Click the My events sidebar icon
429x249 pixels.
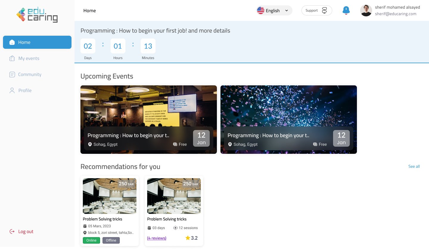point(12,58)
